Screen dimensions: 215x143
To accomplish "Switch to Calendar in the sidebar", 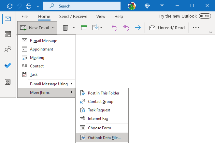I will (8, 34).
